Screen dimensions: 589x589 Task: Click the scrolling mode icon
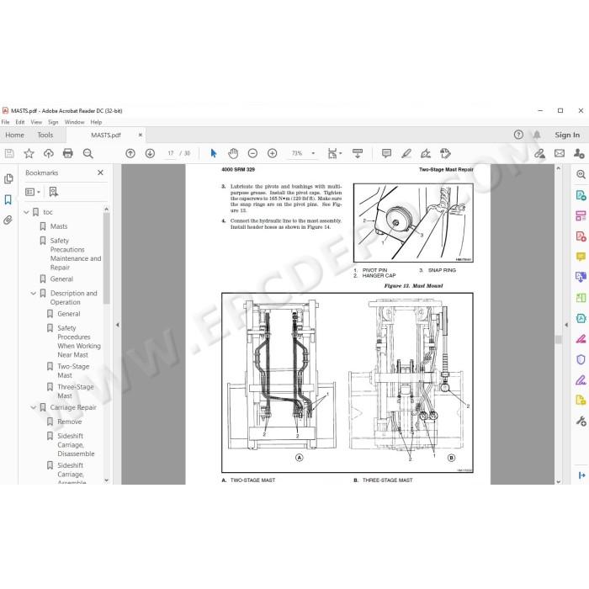pos(358,154)
